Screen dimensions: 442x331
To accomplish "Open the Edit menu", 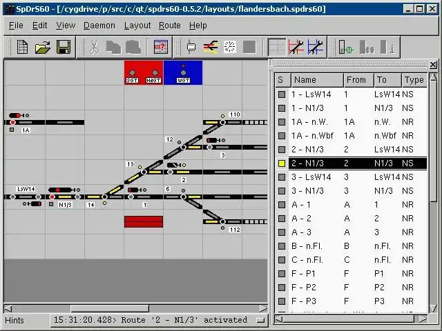I will point(39,26).
